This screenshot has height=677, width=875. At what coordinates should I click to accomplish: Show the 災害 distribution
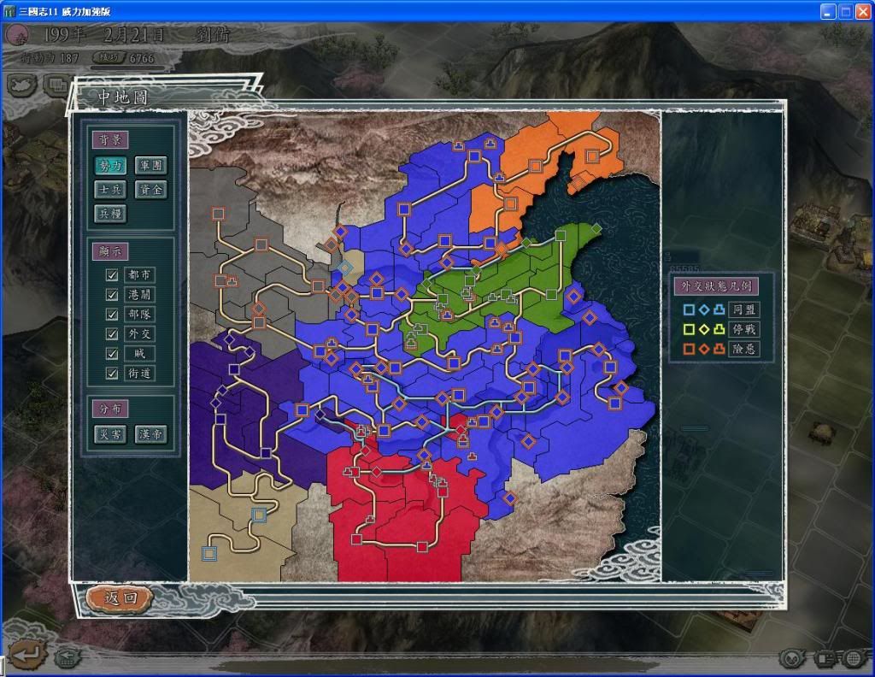110,434
